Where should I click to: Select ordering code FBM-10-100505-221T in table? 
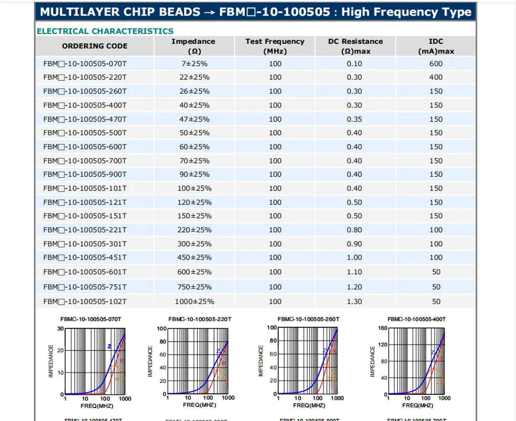click(85, 230)
